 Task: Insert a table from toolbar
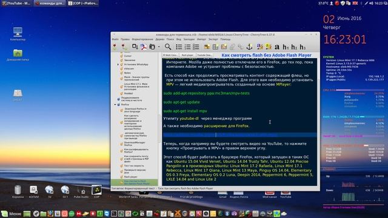click(x=215, y=47)
